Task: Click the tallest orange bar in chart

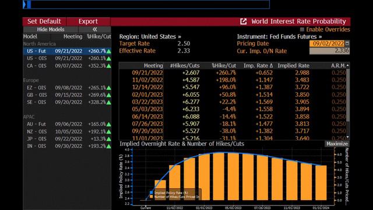Action: (x=219, y=176)
